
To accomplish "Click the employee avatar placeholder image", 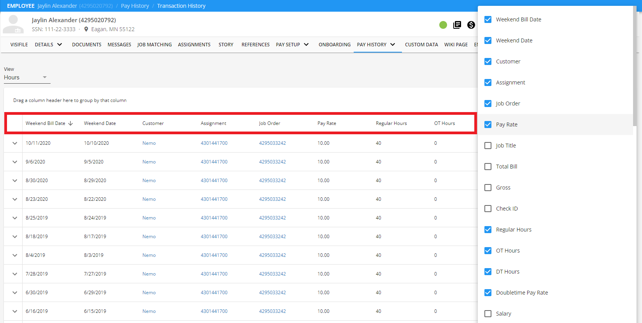I will (x=13, y=24).
